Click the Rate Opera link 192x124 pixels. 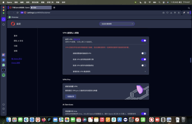pos(17,59)
